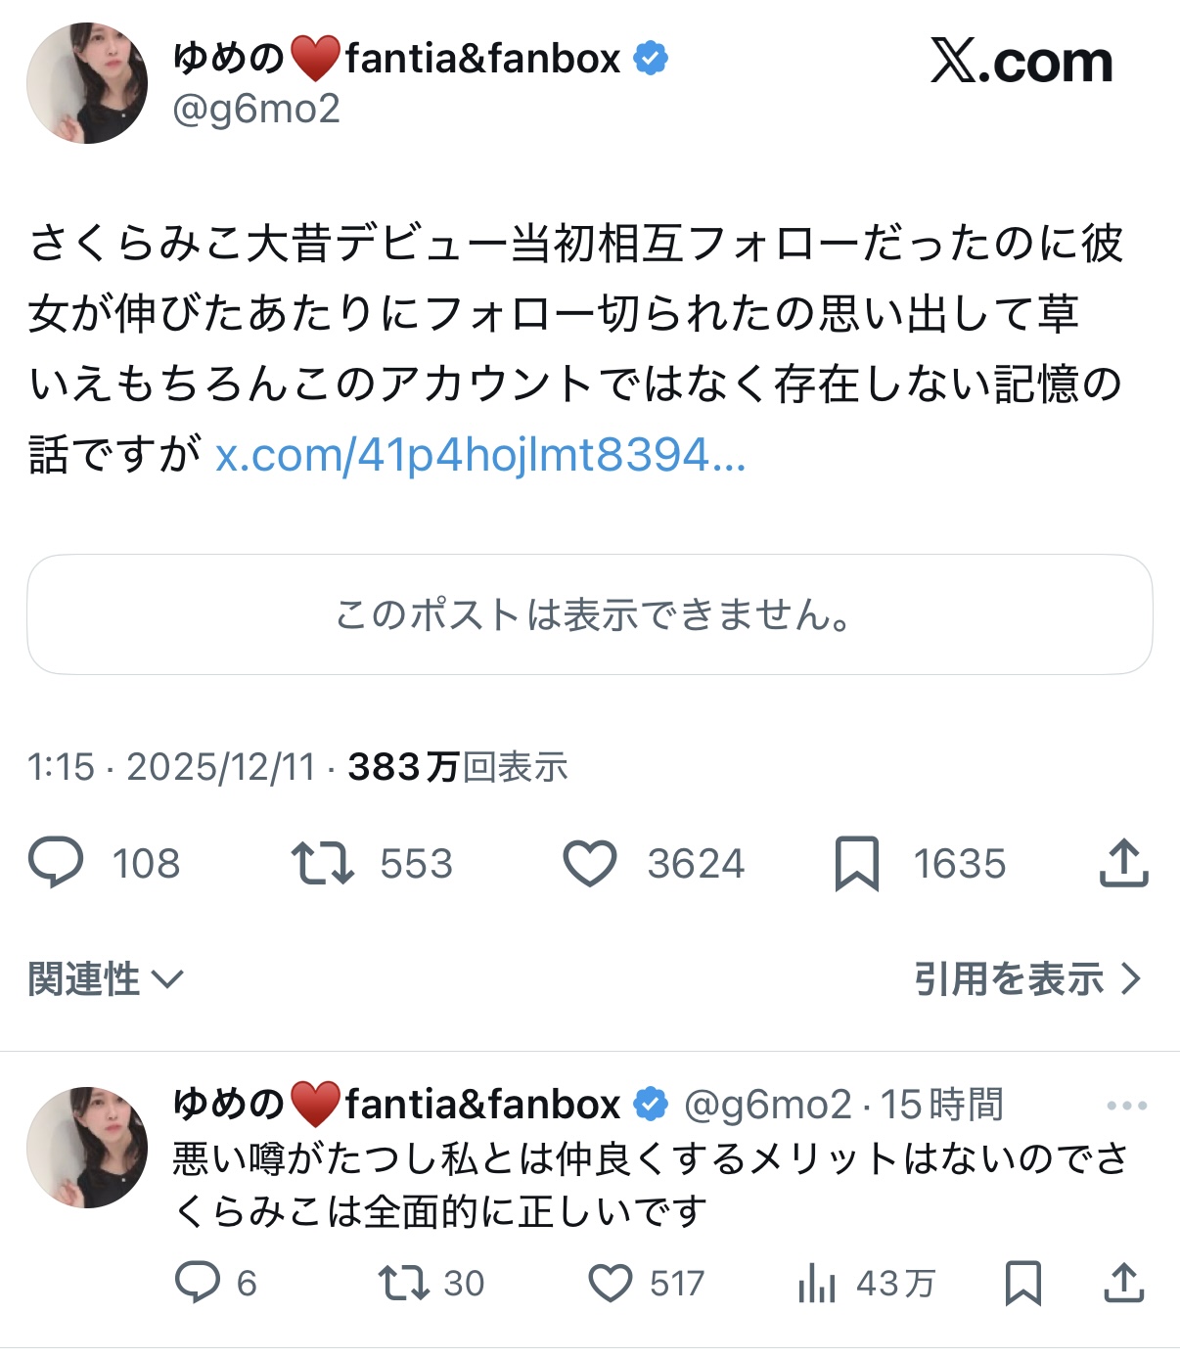View analytics for the reply post
Image resolution: width=1180 pixels, height=1358 pixels.
817,1283
